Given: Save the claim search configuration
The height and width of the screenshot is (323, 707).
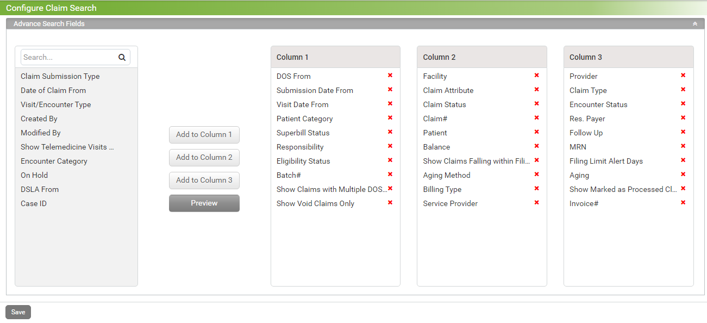Looking at the screenshot, I should [x=17, y=312].
